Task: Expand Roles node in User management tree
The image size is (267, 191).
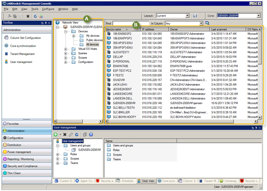Action: click(57, 154)
